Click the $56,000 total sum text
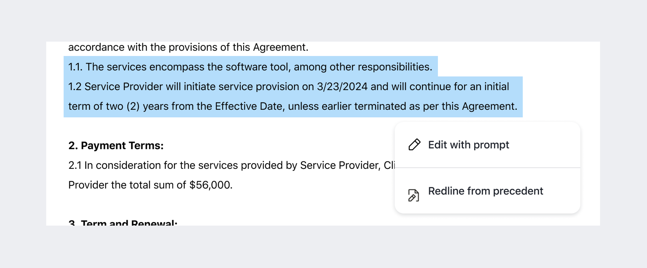Screen dimensions: 647x268 coord(211,185)
